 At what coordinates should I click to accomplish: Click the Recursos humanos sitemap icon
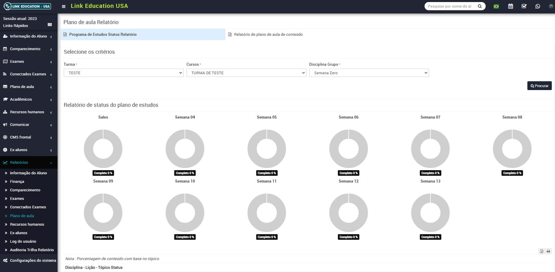5,112
